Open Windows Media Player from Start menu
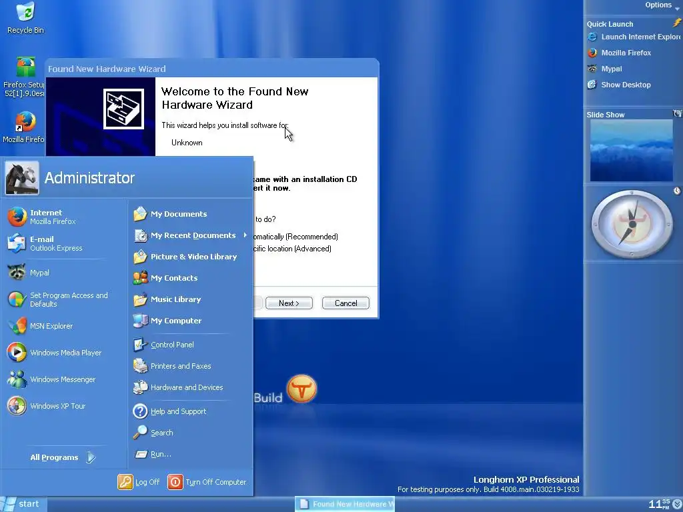Screen dimensions: 683x512 56,353
